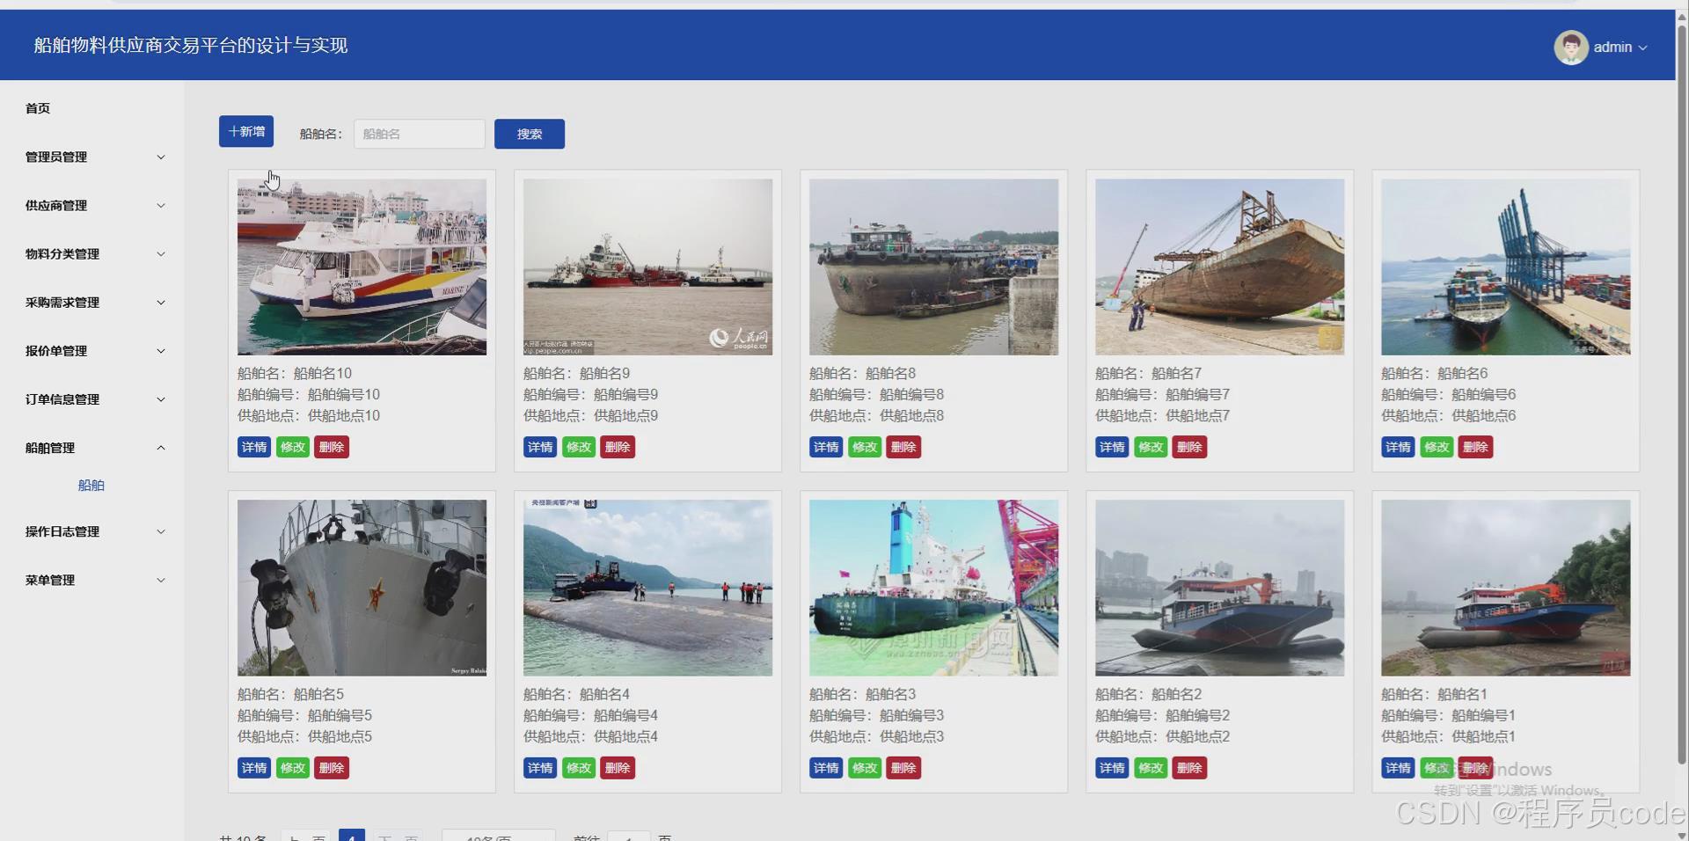
Task: Click 修改 for 船舶名10
Action: (293, 447)
